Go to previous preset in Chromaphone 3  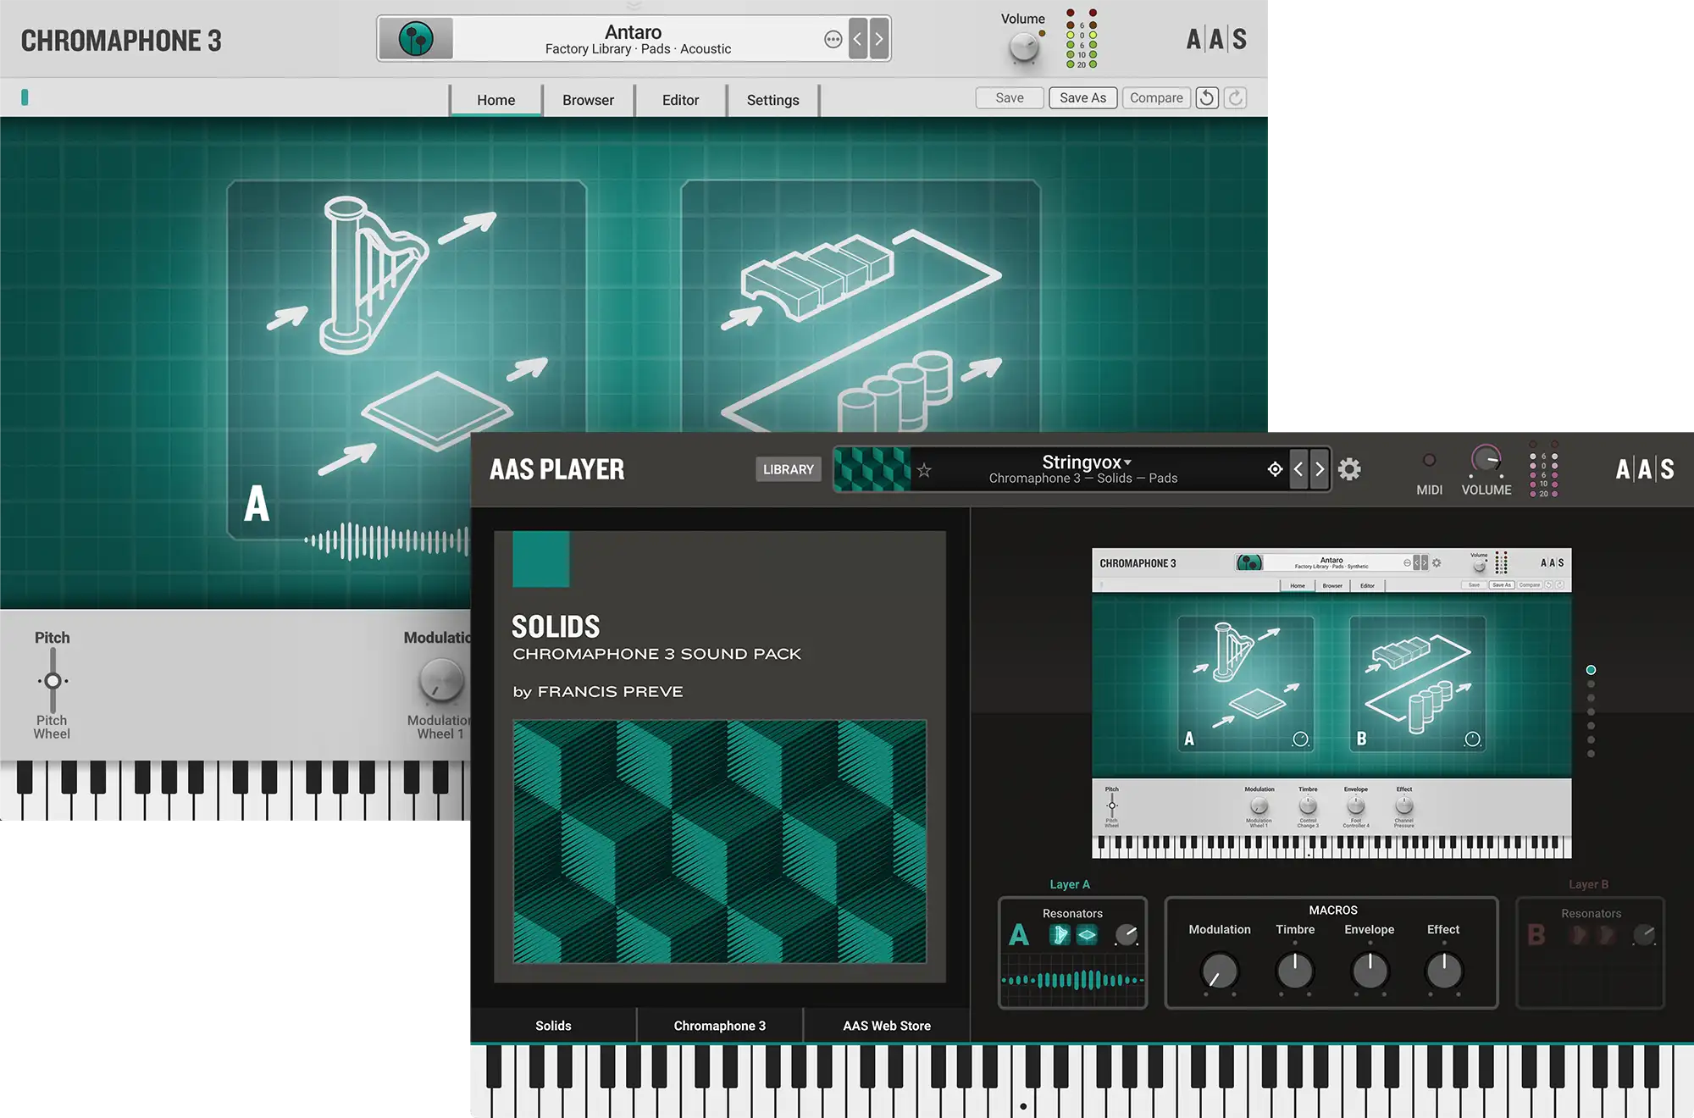pos(858,39)
